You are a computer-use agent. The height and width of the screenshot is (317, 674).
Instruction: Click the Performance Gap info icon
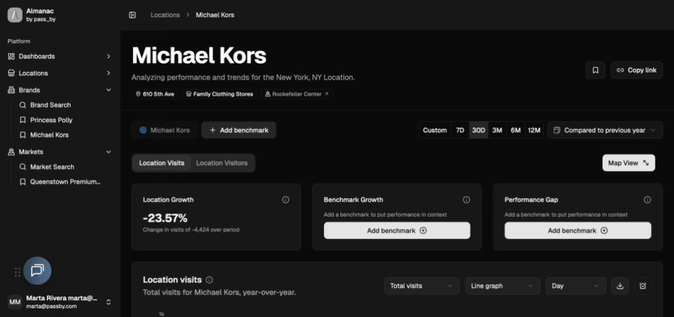tap(647, 200)
